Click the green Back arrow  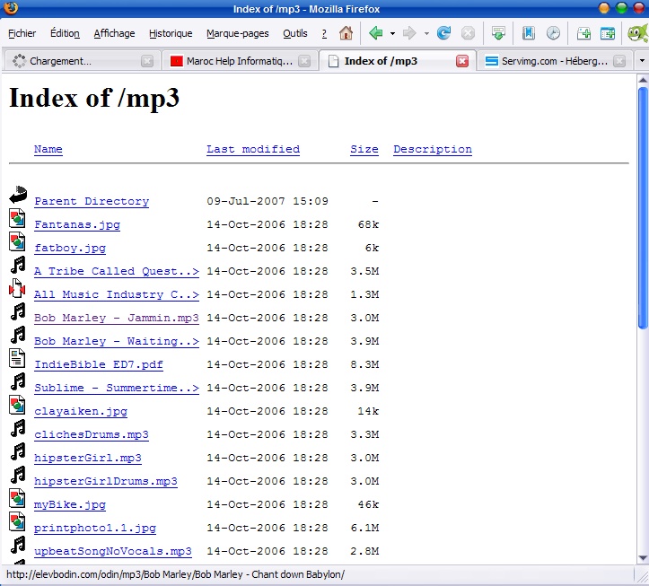[x=376, y=32]
